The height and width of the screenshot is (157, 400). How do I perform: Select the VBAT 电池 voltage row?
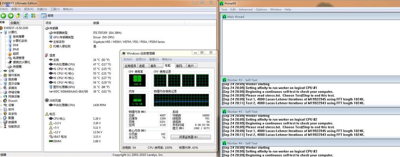click(x=81, y=137)
